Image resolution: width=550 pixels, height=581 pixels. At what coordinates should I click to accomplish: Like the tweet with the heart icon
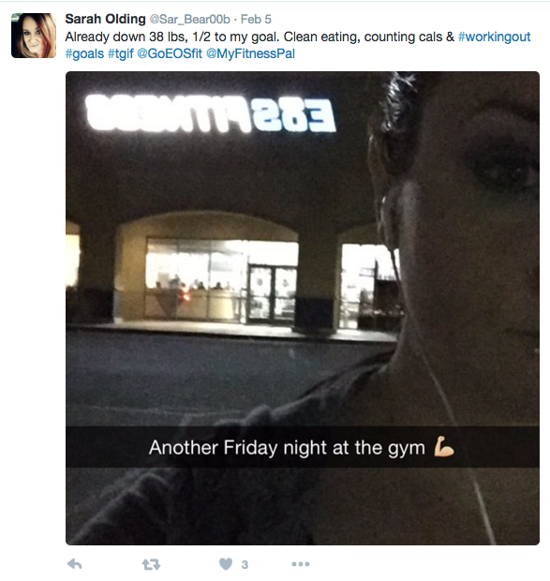coord(226,564)
